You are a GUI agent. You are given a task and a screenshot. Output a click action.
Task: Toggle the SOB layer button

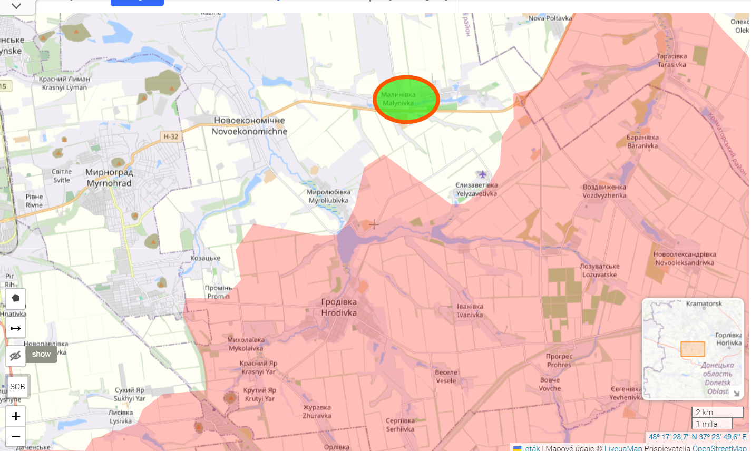tap(17, 386)
